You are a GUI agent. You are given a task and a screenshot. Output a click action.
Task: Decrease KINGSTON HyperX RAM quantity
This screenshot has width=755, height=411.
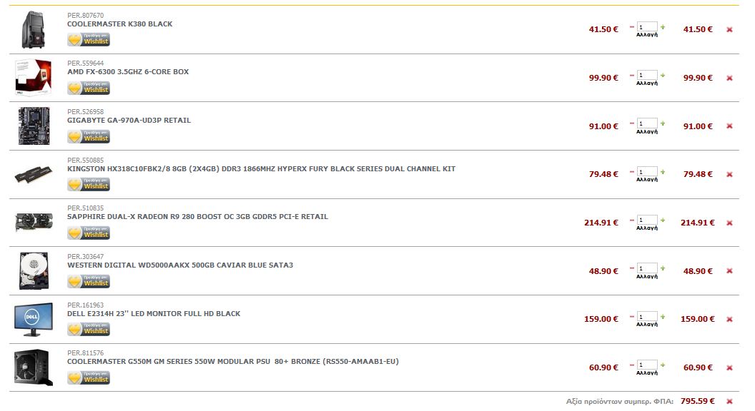click(632, 172)
